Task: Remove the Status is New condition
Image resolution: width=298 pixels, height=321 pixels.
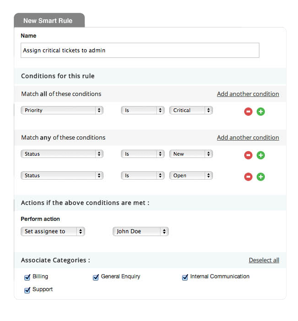Action: click(x=248, y=155)
